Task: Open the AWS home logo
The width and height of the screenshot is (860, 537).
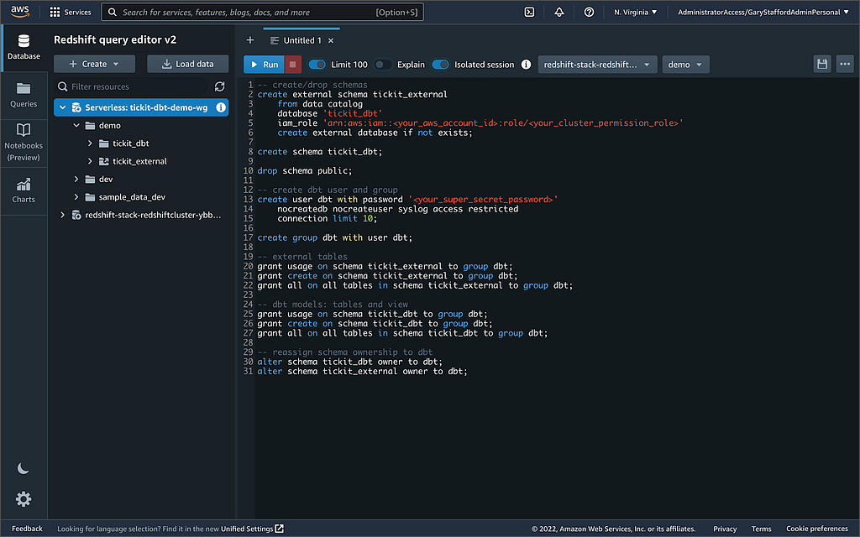Action: coord(20,12)
